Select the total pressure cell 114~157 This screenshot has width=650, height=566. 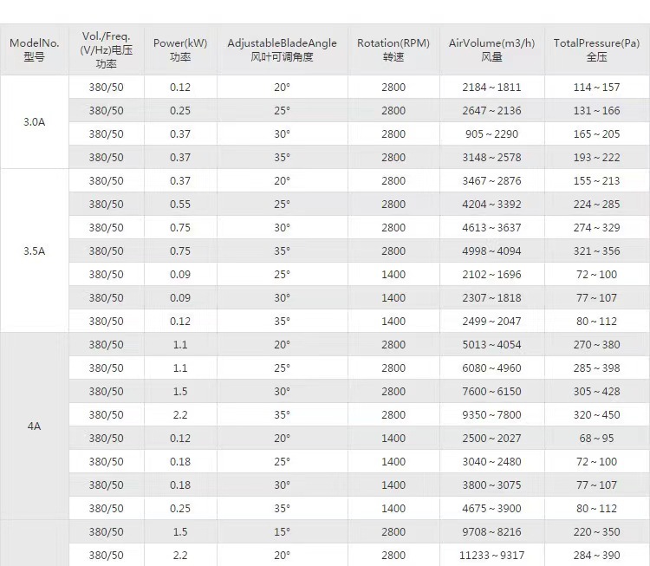596,87
